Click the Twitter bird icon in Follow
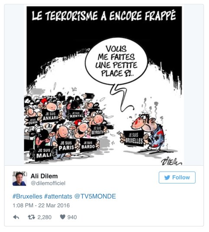 [x=167, y=177]
